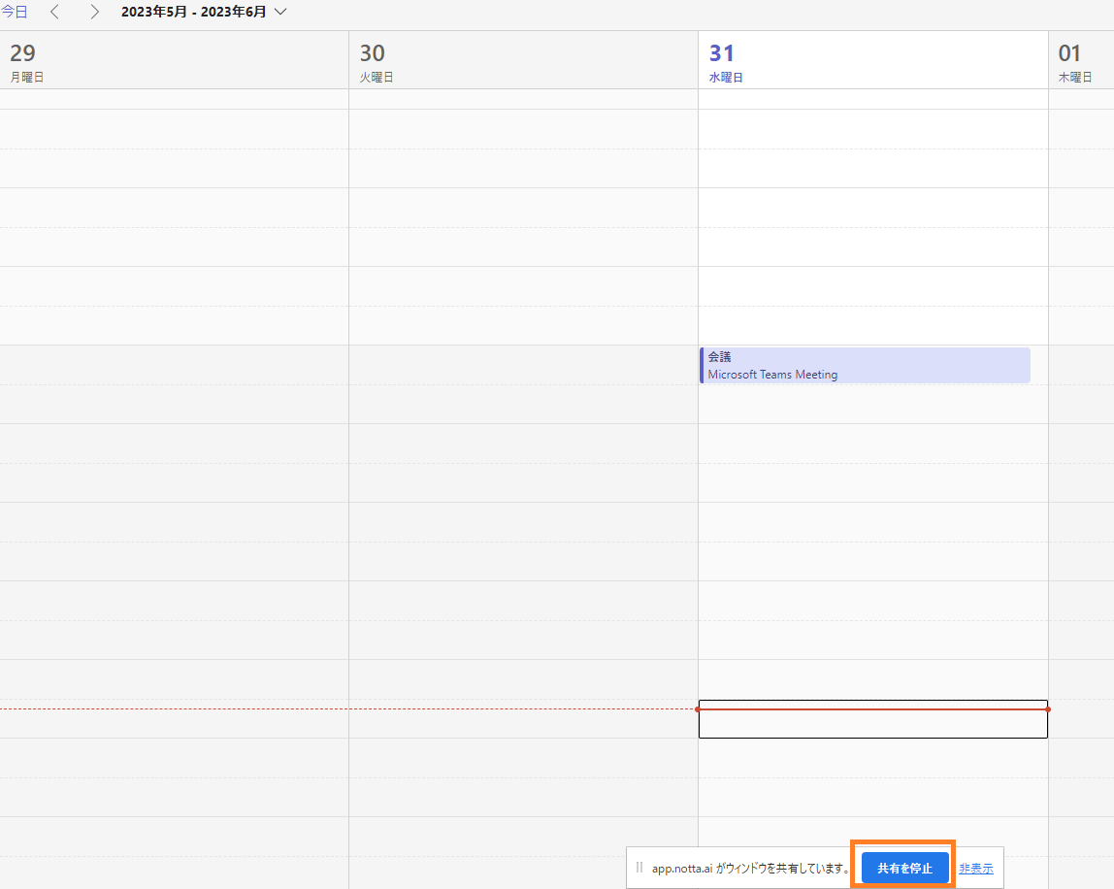Select the day header 30 火曜日
1114x889 pixels.
point(524,60)
